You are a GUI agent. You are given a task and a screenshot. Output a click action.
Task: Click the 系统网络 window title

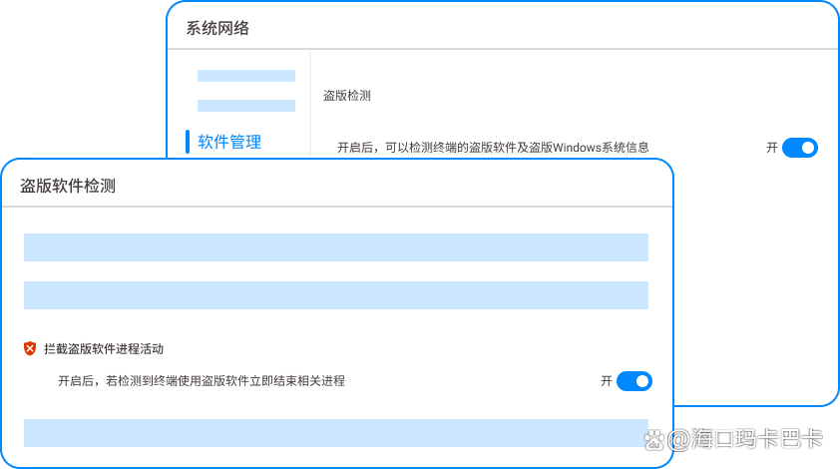(217, 28)
